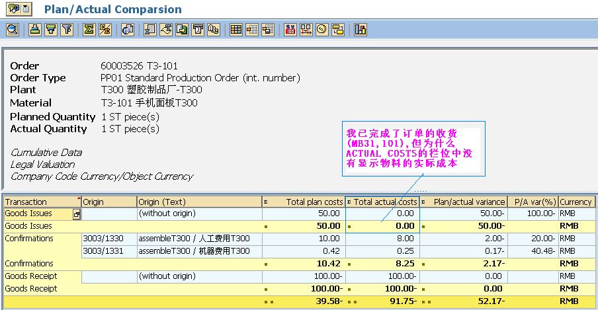Display the graphic chart icon
The width and height of the screenshot is (598, 310).
(x=361, y=29)
